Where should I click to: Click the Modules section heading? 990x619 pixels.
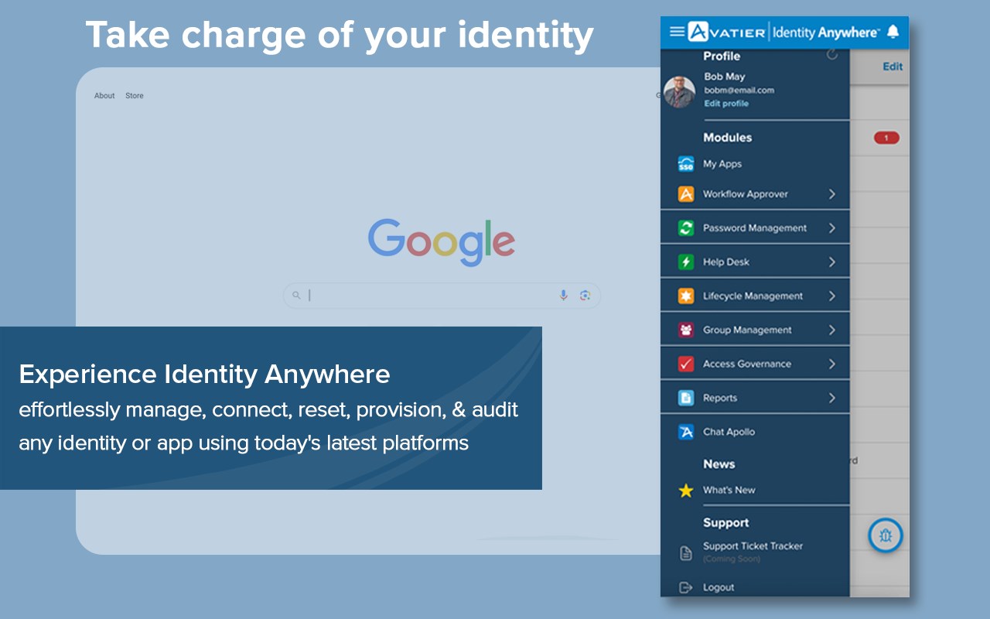(x=727, y=138)
